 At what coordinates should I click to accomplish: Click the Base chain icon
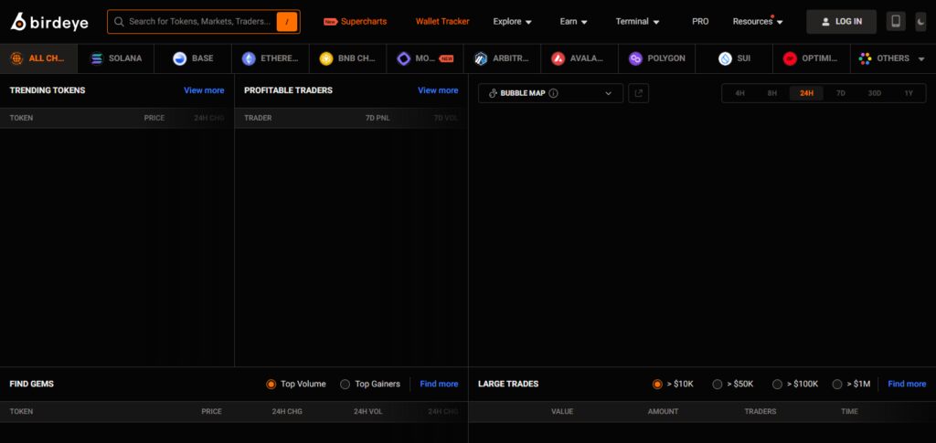click(x=180, y=58)
